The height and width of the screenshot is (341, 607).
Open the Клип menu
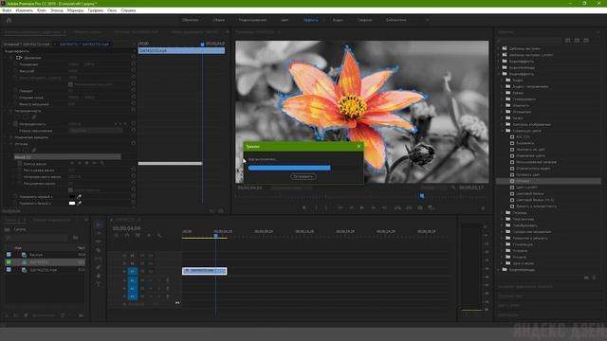coord(42,10)
